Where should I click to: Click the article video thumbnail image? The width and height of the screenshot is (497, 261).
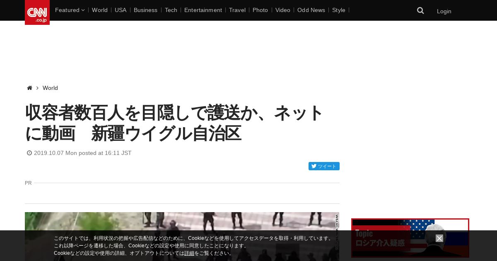(x=182, y=237)
